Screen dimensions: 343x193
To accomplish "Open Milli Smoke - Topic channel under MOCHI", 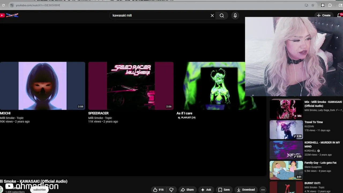I will (12, 118).
